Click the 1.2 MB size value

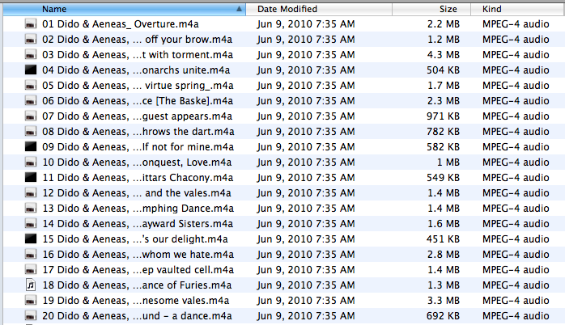point(444,40)
